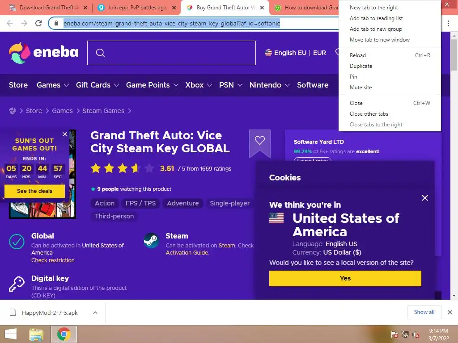Click the Global checkmark icon
The image size is (458, 343).
coord(17,242)
